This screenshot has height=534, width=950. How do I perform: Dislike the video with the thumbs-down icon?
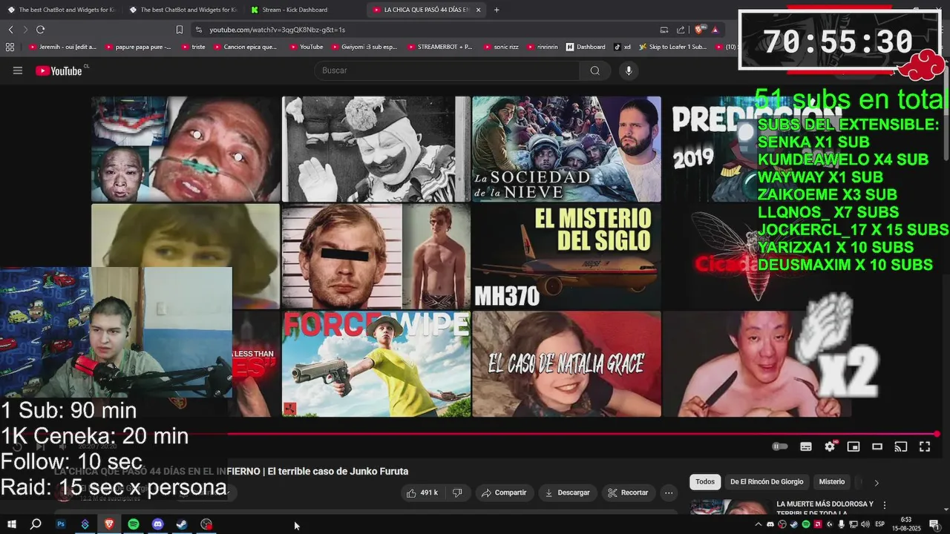(x=457, y=492)
